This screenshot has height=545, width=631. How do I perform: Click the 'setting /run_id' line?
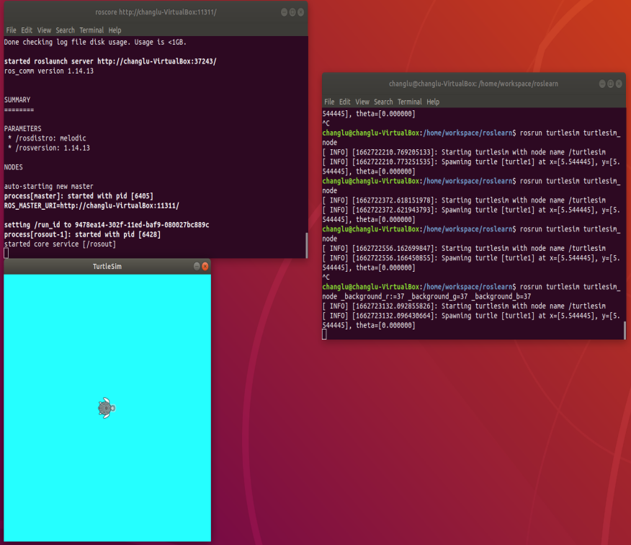[107, 225]
